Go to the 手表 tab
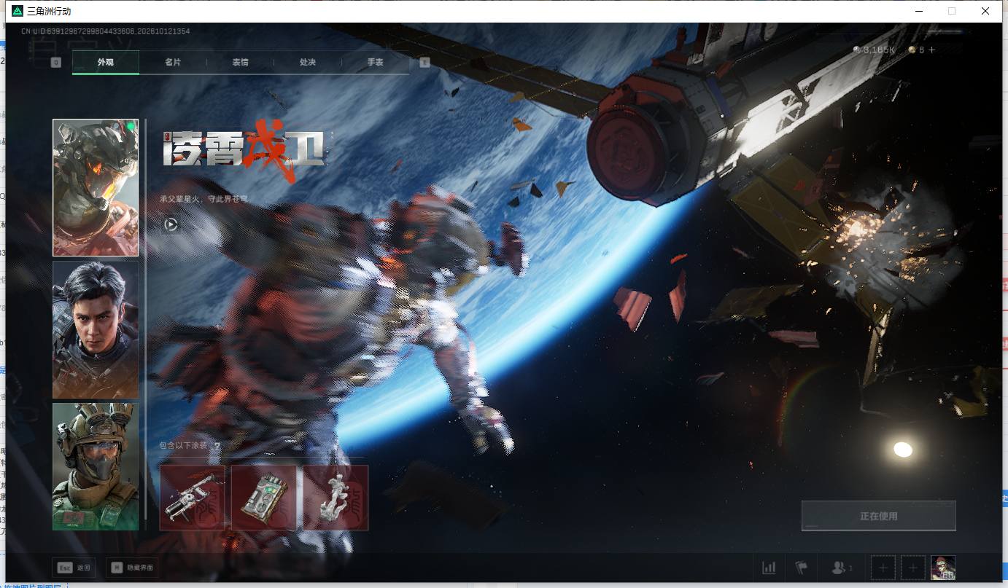This screenshot has width=1008, height=588. coord(375,63)
